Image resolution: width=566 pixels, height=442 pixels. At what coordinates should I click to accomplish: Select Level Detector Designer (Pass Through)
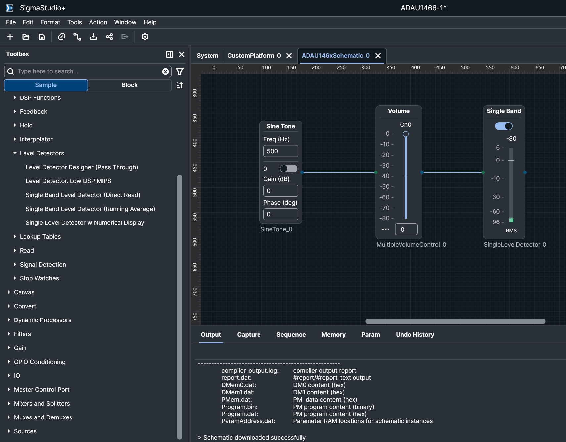pos(82,167)
